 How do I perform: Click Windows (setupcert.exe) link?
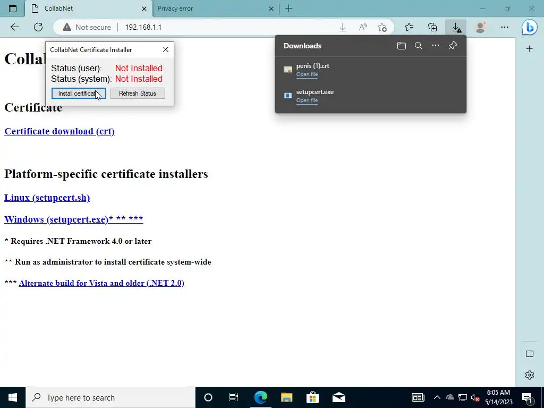pyautogui.click(x=73, y=219)
